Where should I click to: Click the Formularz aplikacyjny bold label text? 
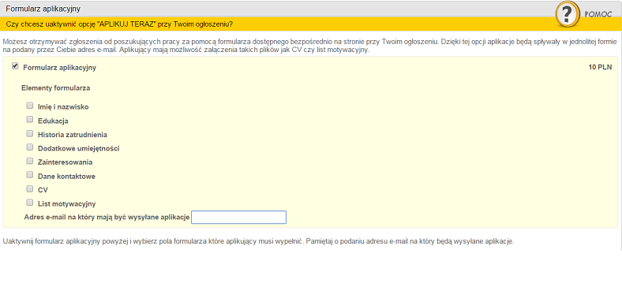[59, 68]
